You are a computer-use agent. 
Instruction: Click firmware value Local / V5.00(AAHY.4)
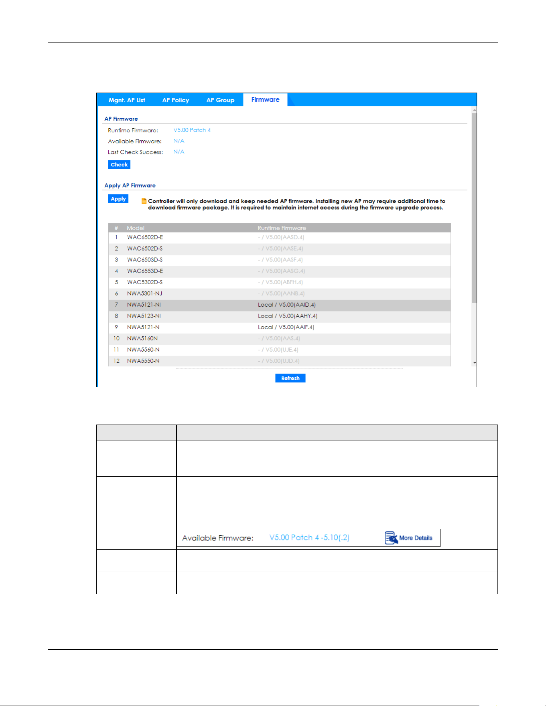click(x=287, y=316)
